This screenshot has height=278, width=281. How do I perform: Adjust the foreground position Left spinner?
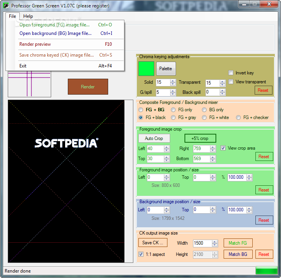click(x=167, y=178)
